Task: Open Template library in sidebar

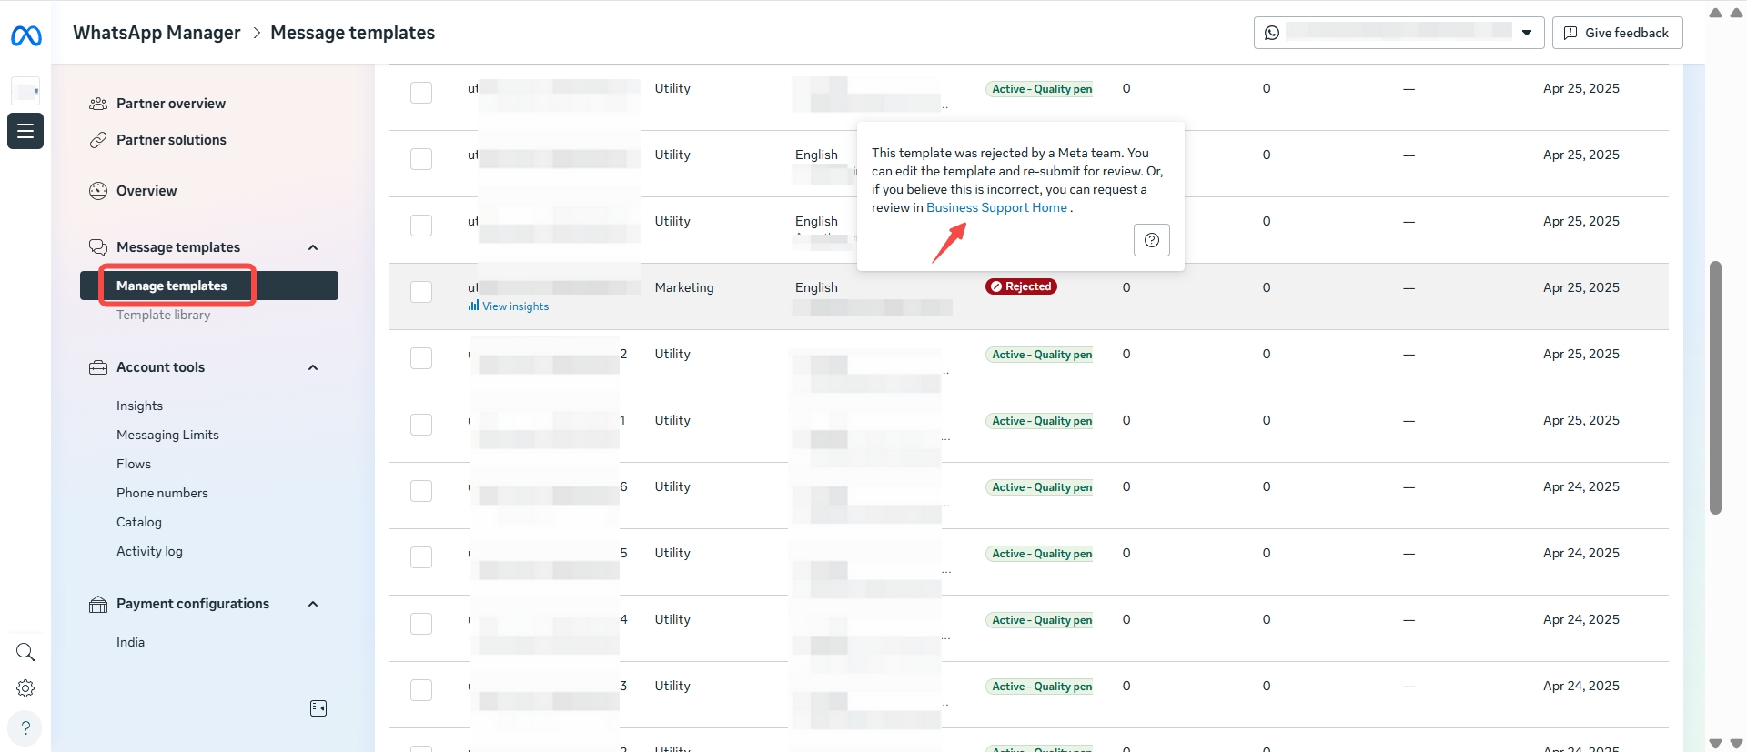Action: point(164,315)
